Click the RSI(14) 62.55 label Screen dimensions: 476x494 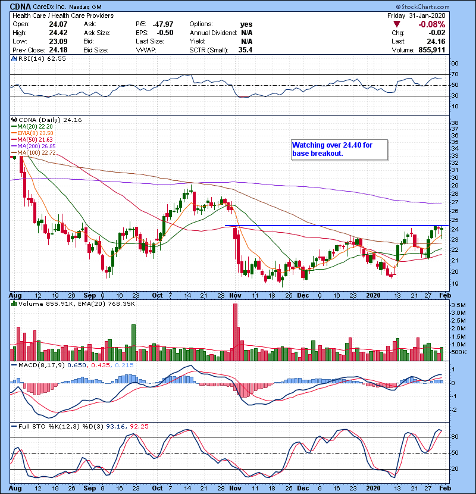pyautogui.click(x=42, y=58)
